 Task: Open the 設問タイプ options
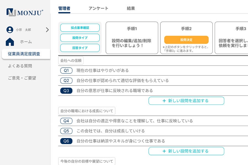[80, 38]
